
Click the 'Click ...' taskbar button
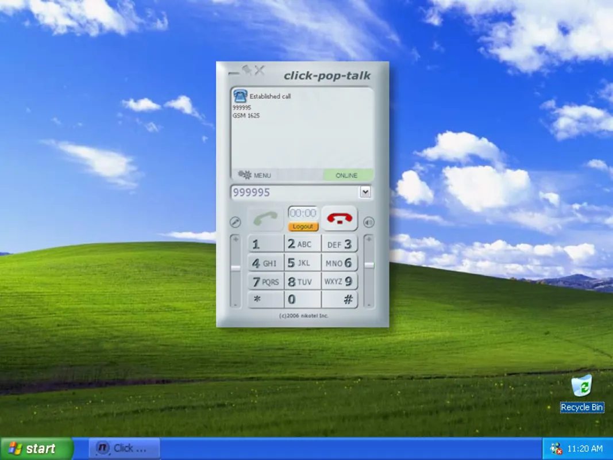(x=125, y=448)
